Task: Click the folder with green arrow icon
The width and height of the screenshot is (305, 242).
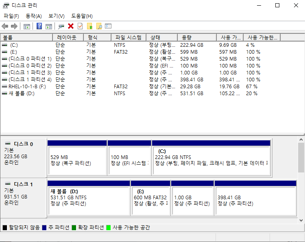Action: [90, 26]
